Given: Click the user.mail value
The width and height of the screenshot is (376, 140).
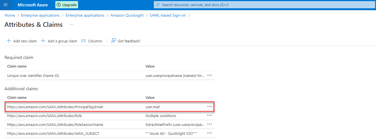Looking at the screenshot, I should [x=153, y=107].
